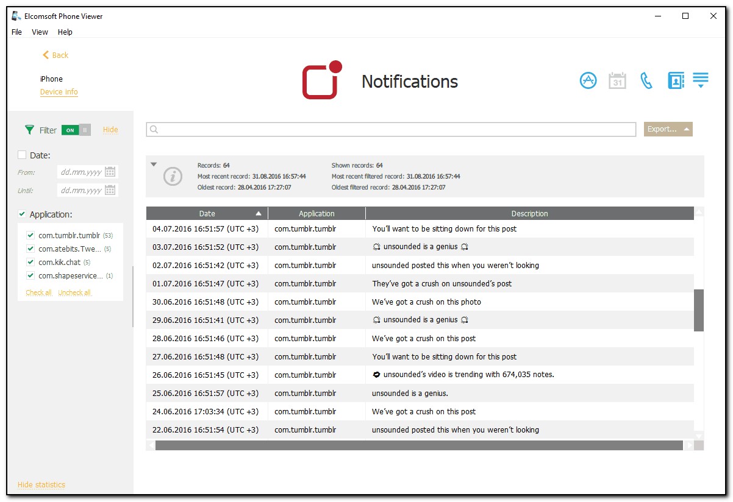Open the View menu
This screenshot has width=733, height=502.
(x=40, y=32)
